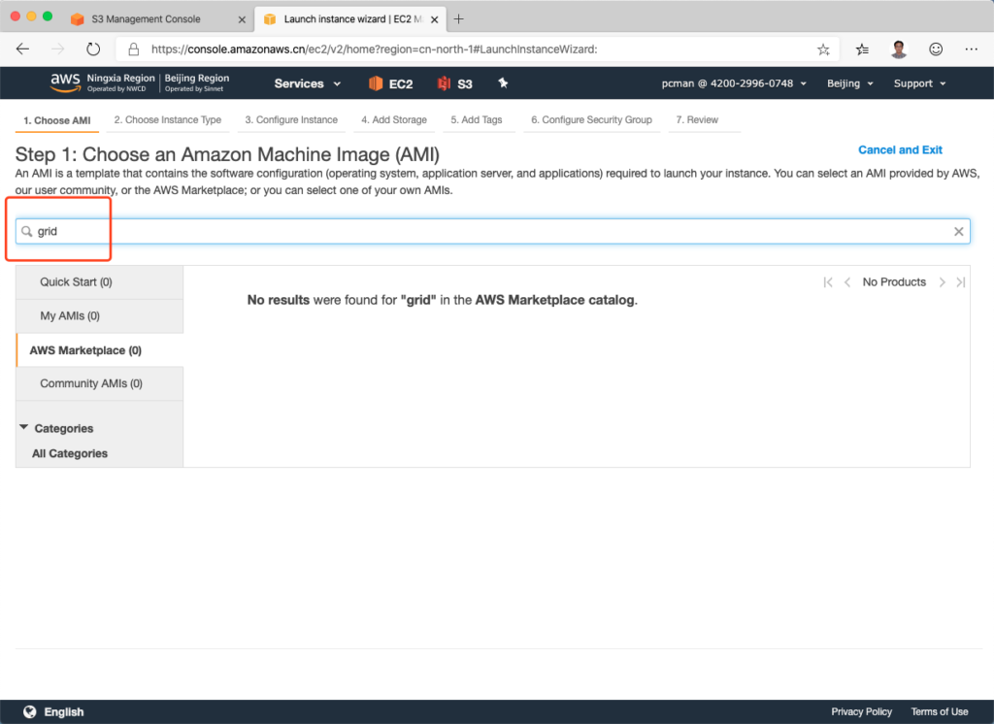Open the Privacy Policy link
Viewport: 994px width, 724px height.
coord(861,711)
